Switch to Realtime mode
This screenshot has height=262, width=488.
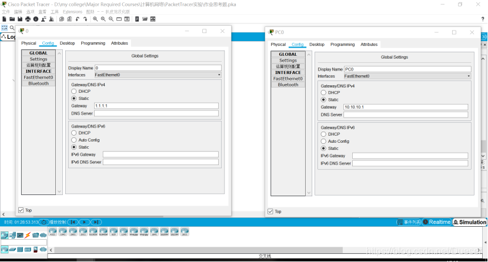coord(437,222)
